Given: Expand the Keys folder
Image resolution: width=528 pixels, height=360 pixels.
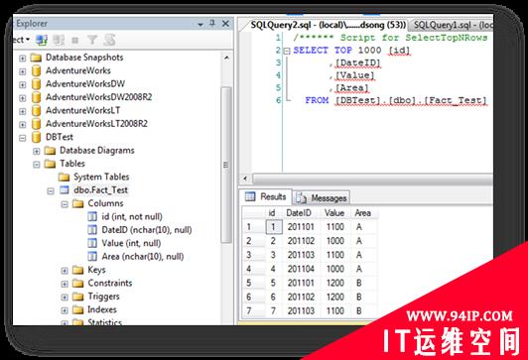Looking at the screenshot, I should [65, 271].
